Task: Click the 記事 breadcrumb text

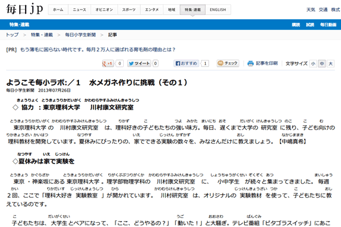Action: pyautogui.click(x=112, y=35)
